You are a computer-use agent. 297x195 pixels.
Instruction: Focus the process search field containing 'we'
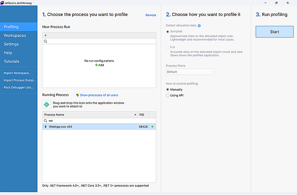[x=99, y=121]
